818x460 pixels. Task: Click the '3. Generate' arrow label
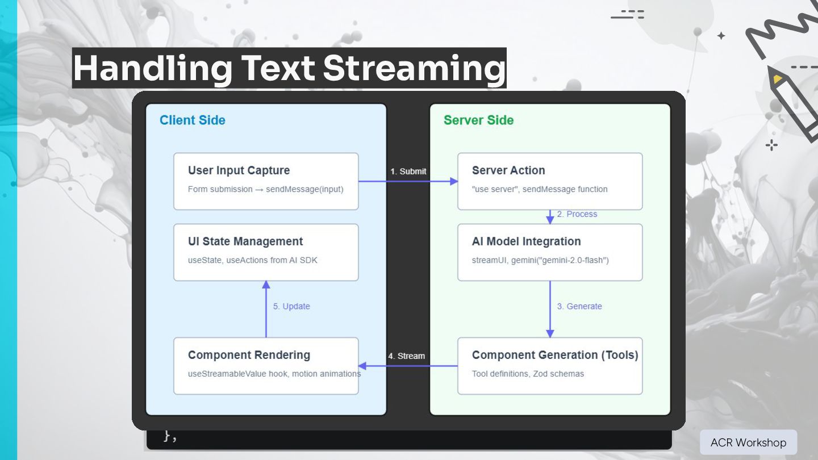(x=579, y=306)
